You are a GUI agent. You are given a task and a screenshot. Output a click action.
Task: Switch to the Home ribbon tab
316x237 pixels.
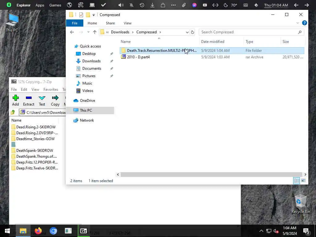[x=92, y=23]
